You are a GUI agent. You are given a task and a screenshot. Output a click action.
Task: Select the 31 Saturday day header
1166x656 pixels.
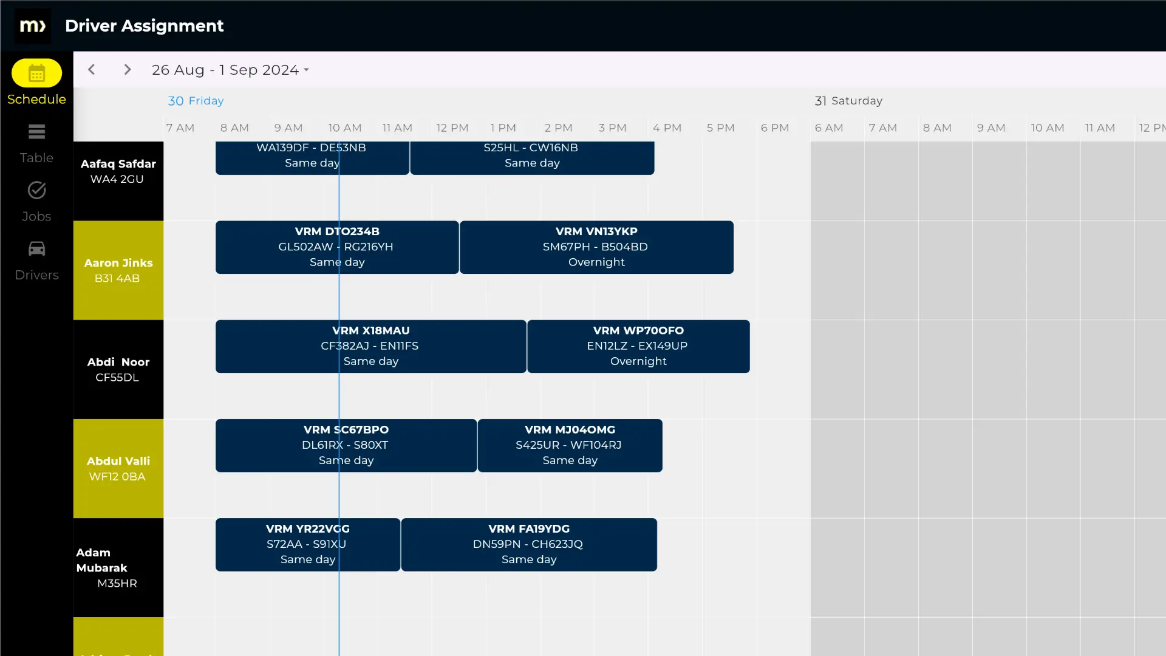848,101
